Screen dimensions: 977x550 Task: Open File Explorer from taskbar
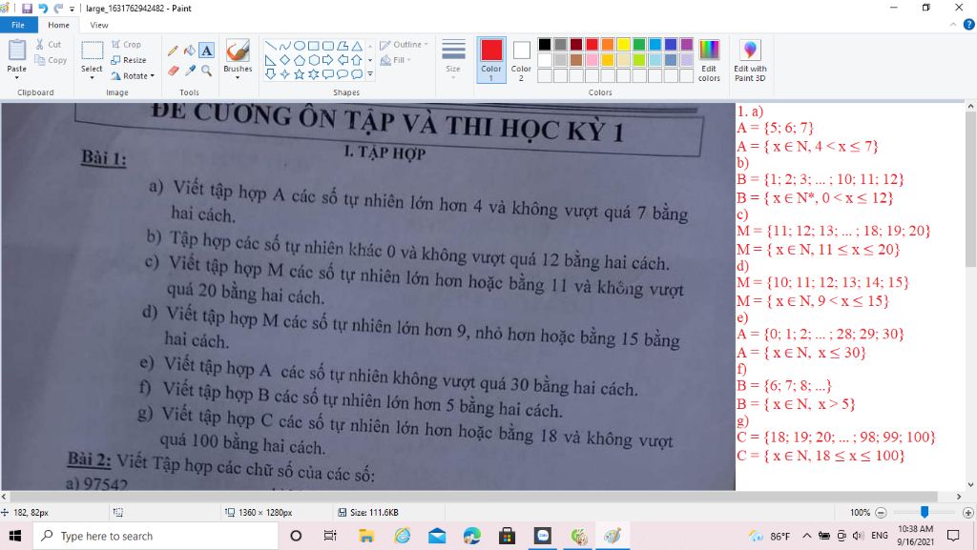365,536
